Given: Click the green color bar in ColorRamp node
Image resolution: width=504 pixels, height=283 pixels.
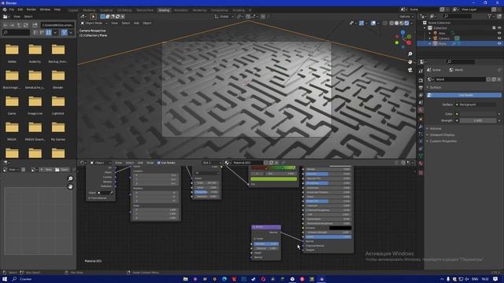Looking at the screenshot, I should pyautogui.click(x=273, y=178).
